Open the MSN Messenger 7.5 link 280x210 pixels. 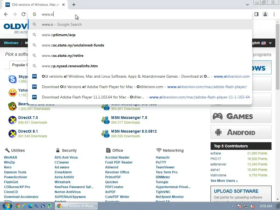(x=129, y=118)
